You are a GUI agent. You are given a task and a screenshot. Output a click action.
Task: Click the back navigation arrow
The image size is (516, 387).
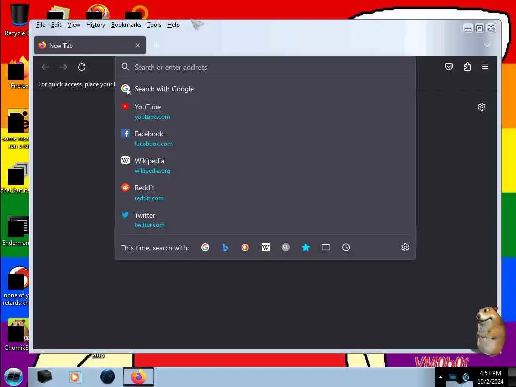click(45, 67)
